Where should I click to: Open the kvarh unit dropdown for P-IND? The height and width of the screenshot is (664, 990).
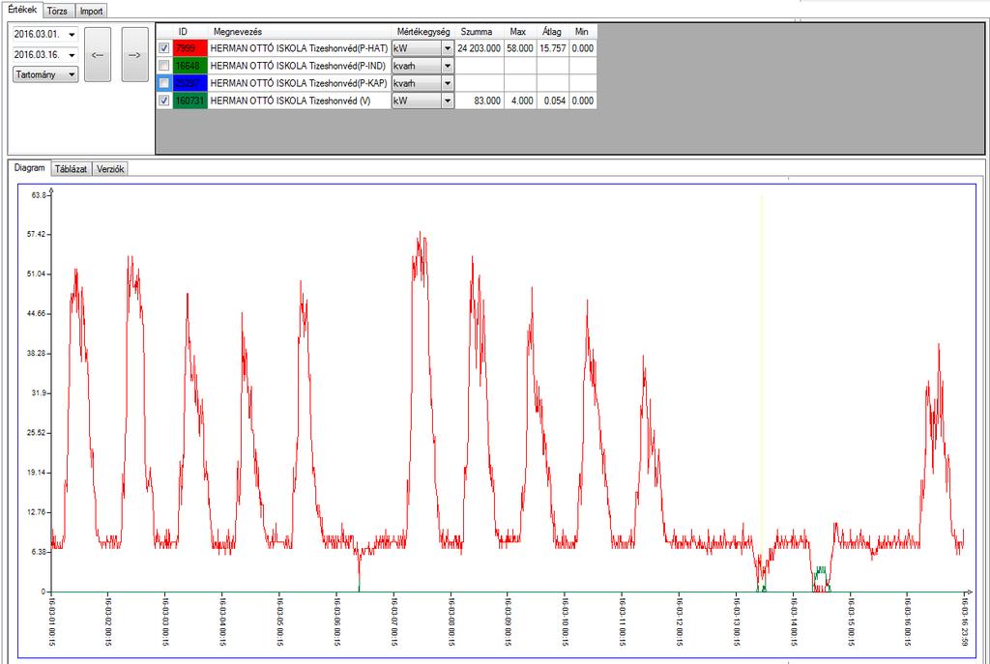point(447,66)
